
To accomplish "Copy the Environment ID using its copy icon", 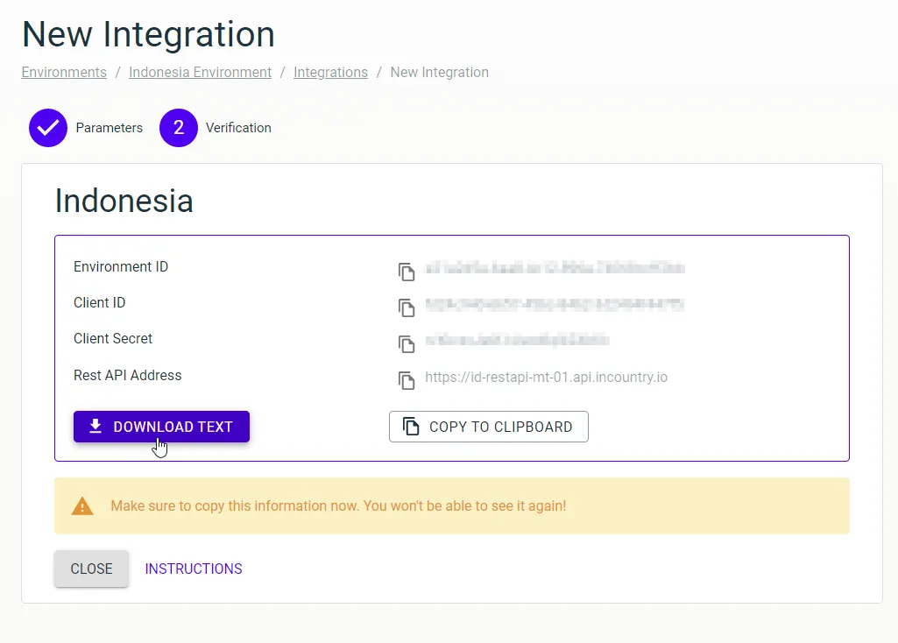I will click(x=406, y=272).
